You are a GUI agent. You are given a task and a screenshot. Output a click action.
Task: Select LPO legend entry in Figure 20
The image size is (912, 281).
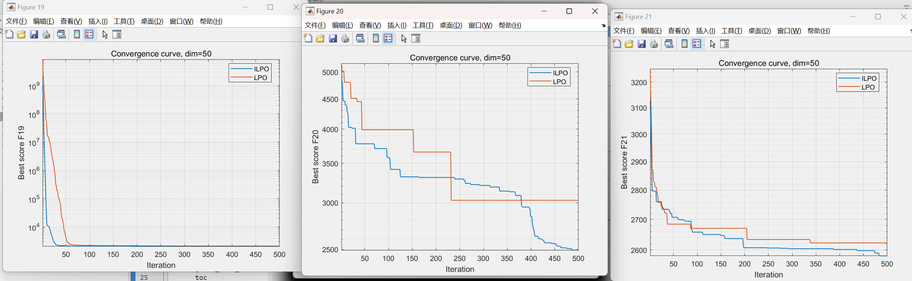(549, 82)
